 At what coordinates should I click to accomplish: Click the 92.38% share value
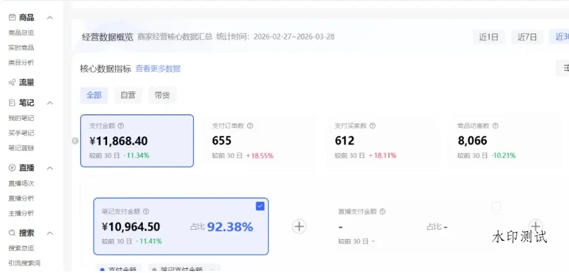point(230,227)
